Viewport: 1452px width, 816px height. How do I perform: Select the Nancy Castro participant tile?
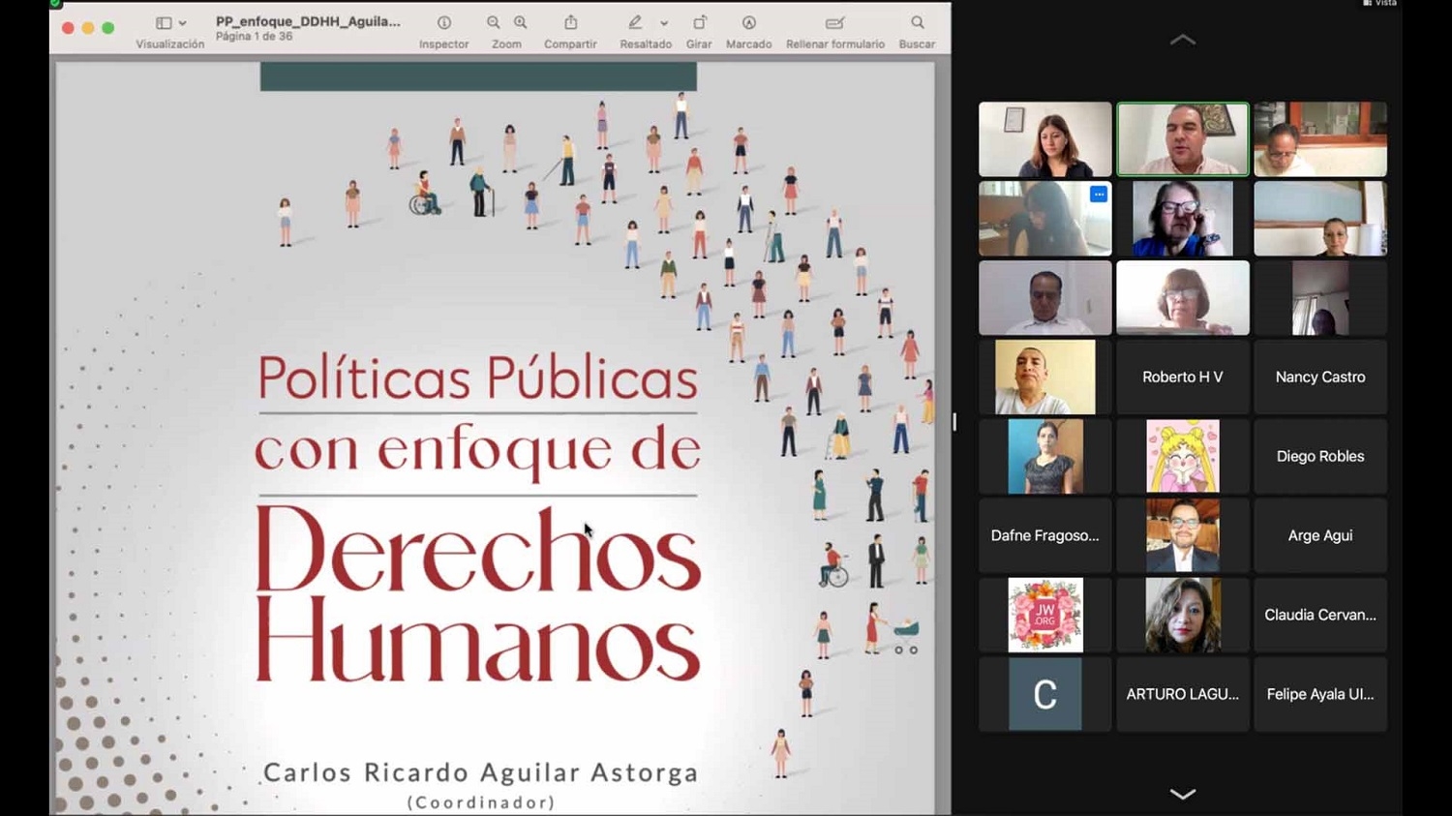pos(1320,378)
